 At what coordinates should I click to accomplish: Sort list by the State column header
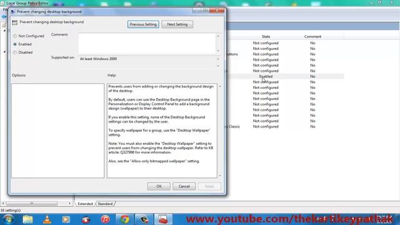(266, 37)
